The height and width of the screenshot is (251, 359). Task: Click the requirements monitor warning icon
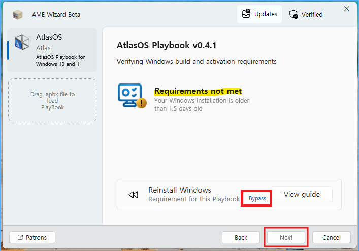(x=133, y=96)
